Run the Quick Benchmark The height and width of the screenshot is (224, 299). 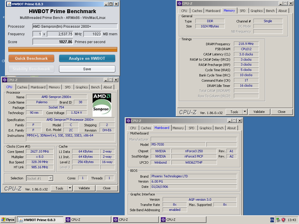(31, 58)
